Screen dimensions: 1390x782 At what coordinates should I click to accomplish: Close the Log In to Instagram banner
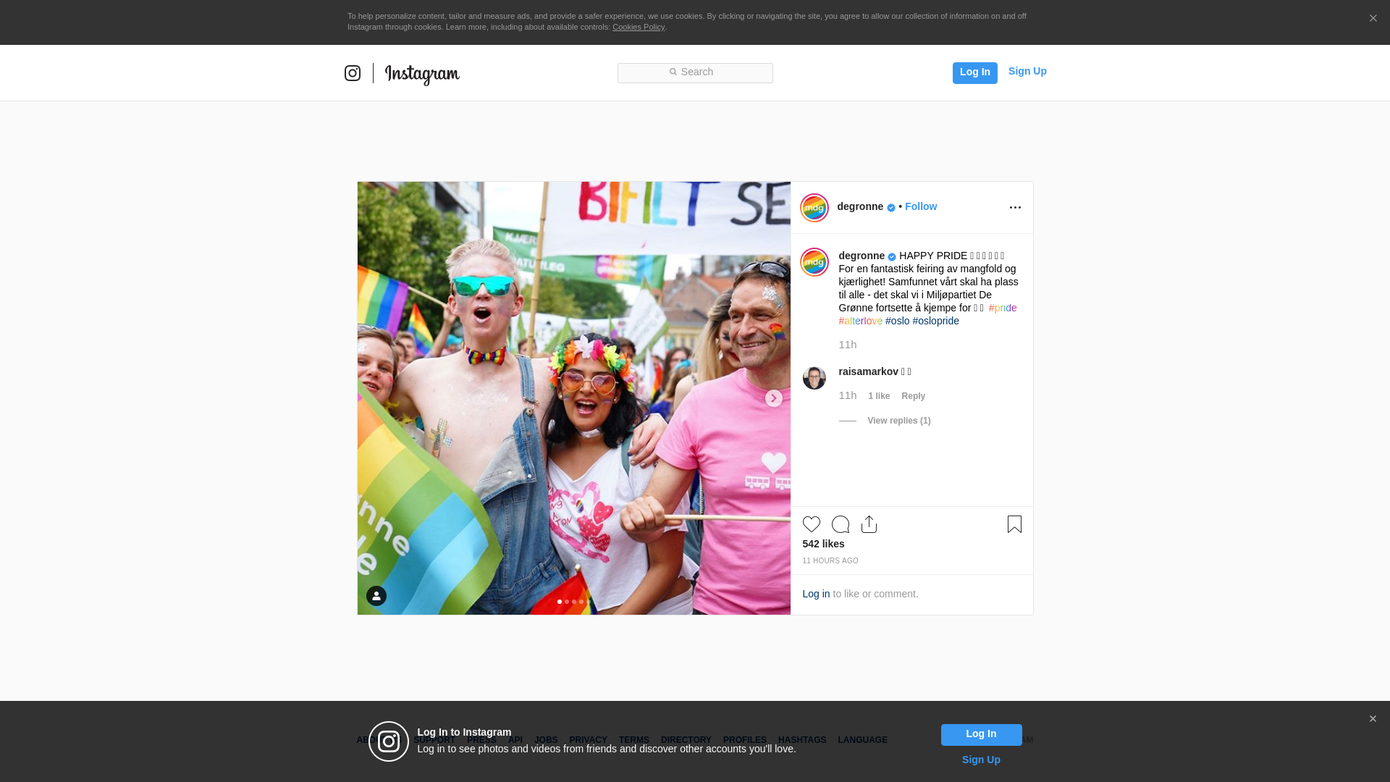point(1373,719)
